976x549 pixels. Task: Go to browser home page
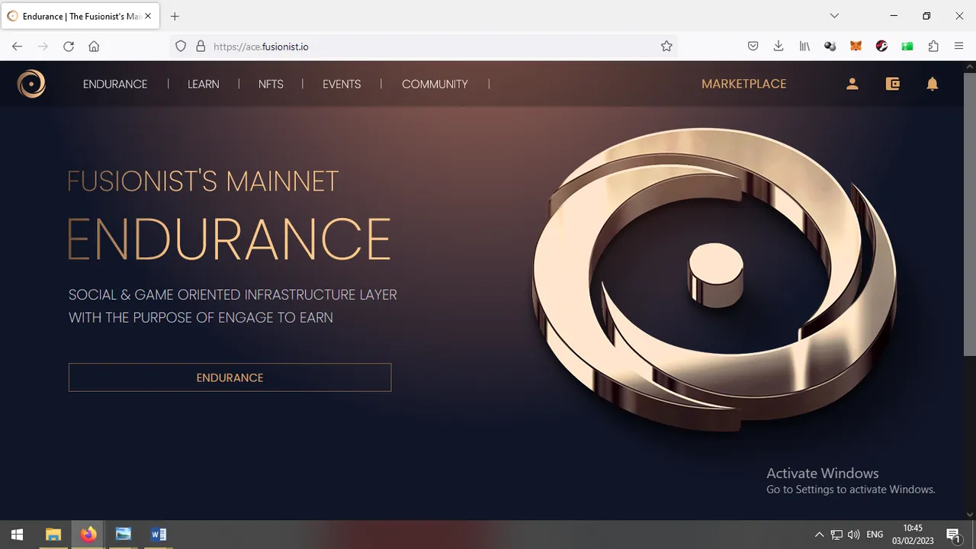coord(94,47)
